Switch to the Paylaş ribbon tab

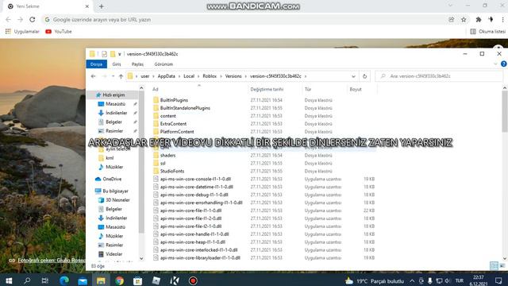coord(137,64)
